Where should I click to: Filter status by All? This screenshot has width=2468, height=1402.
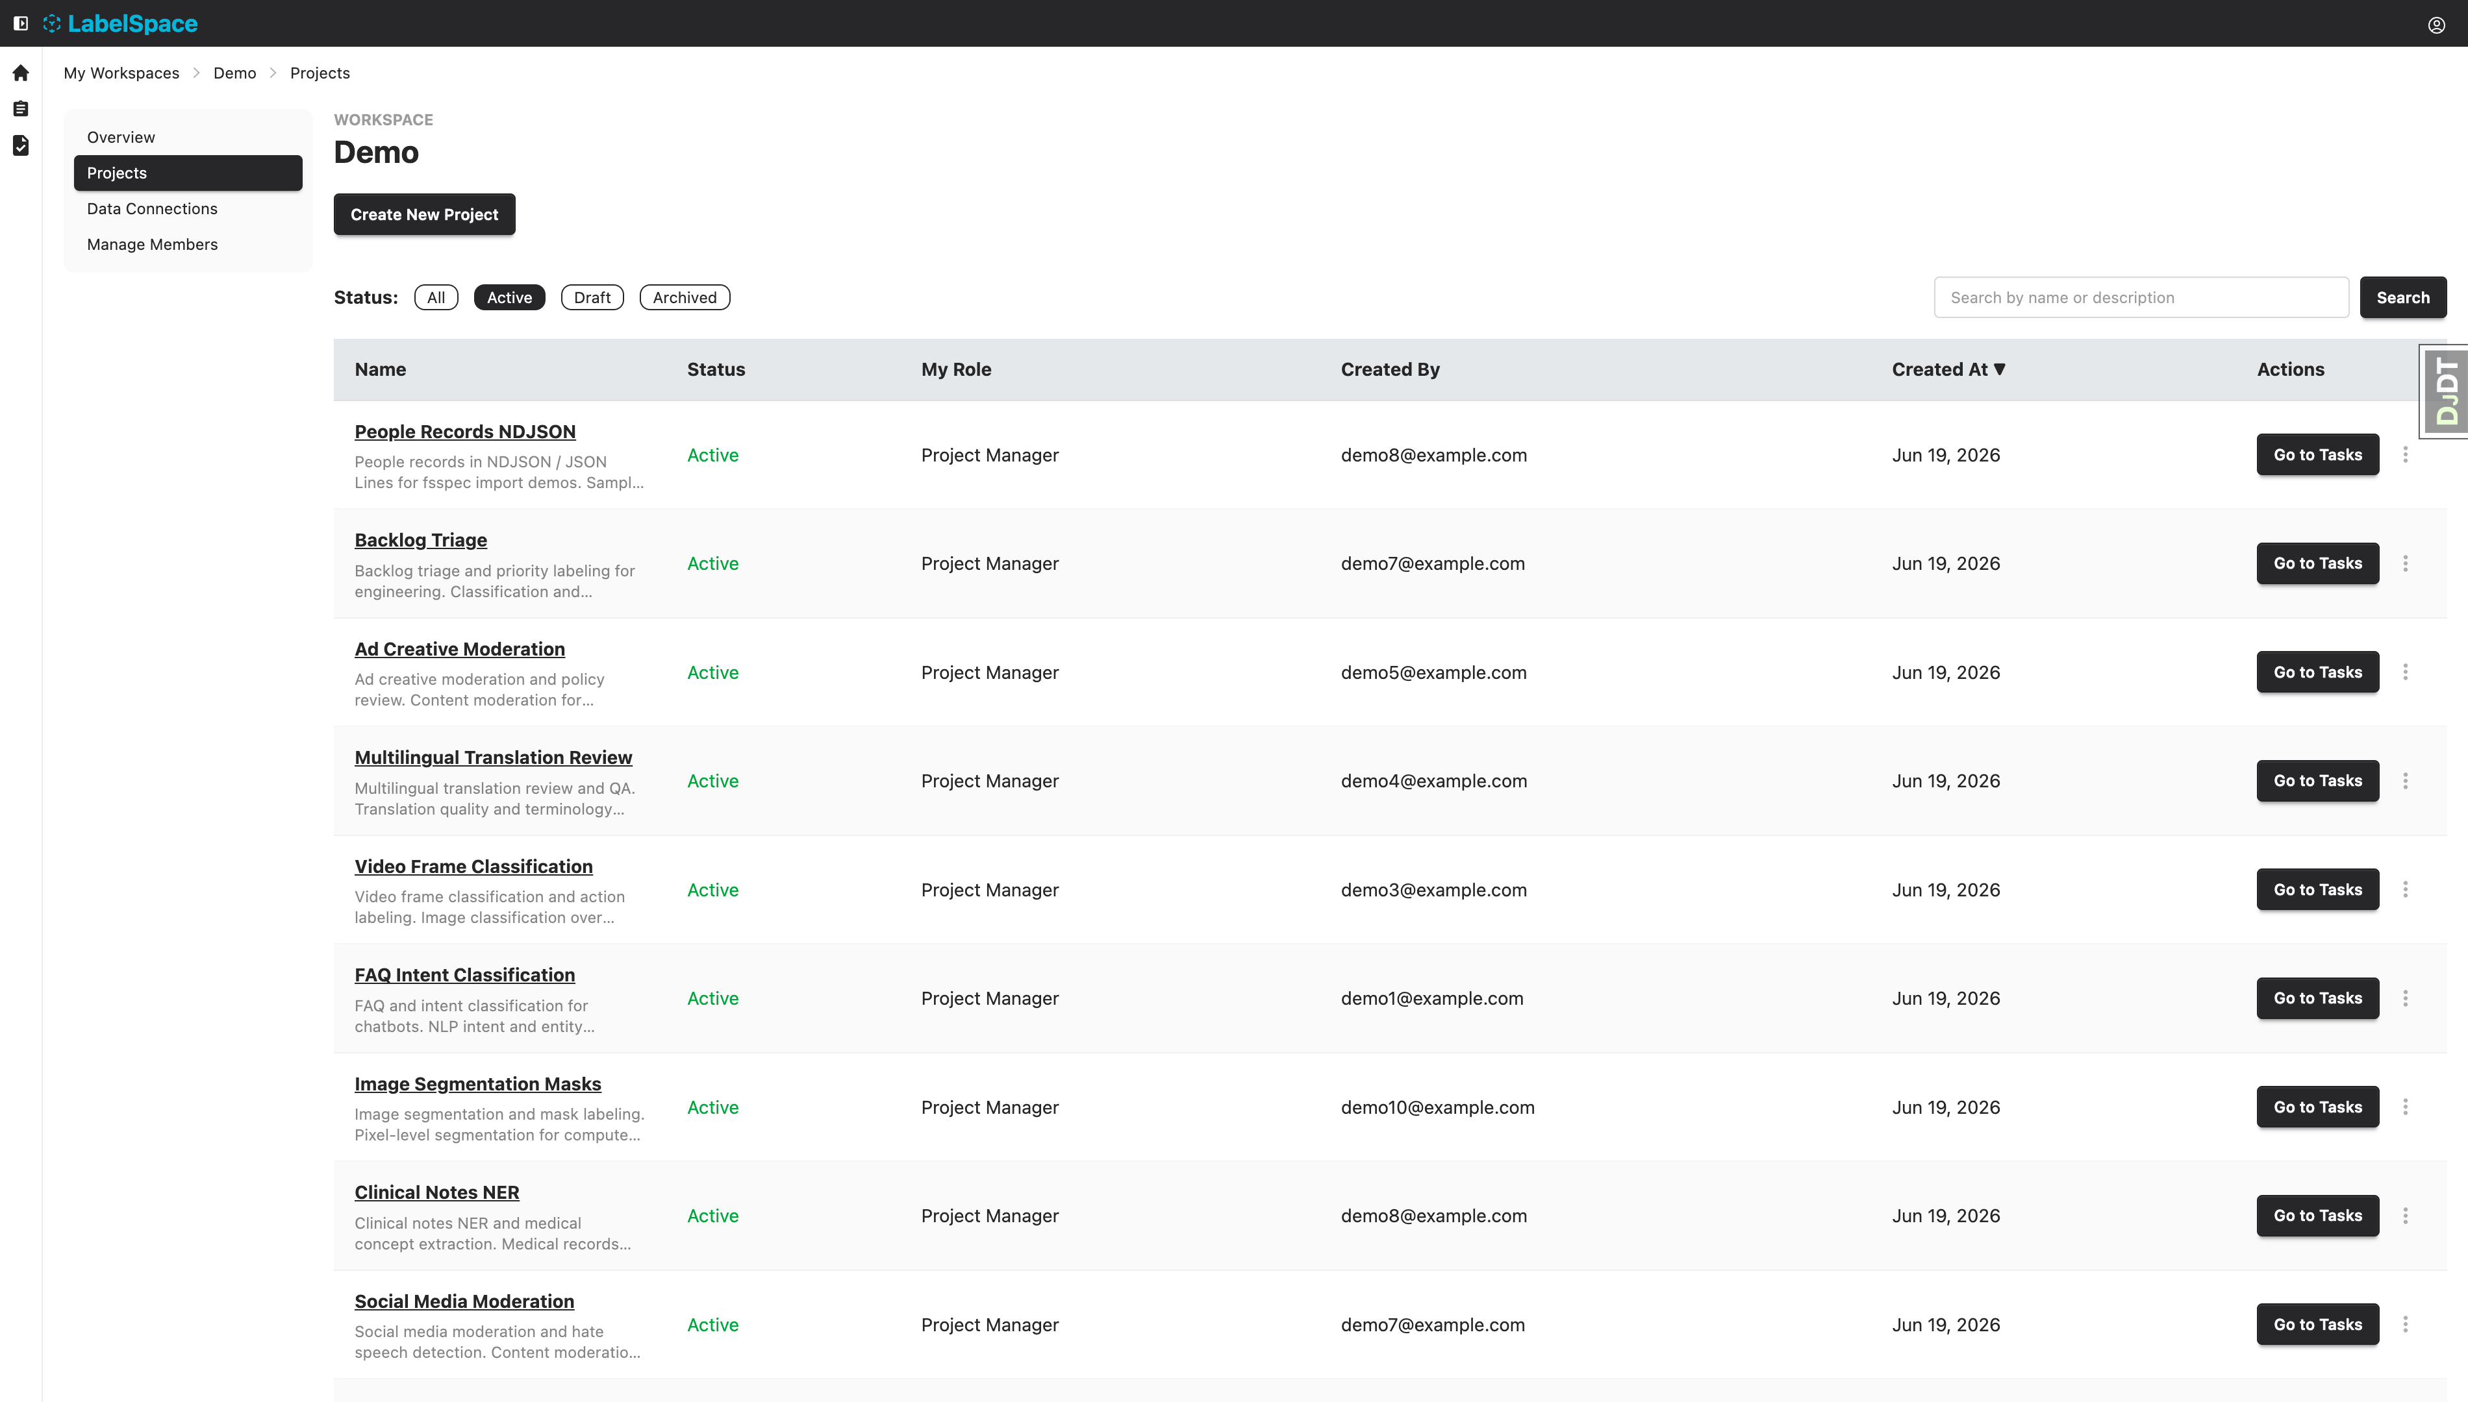tap(435, 297)
